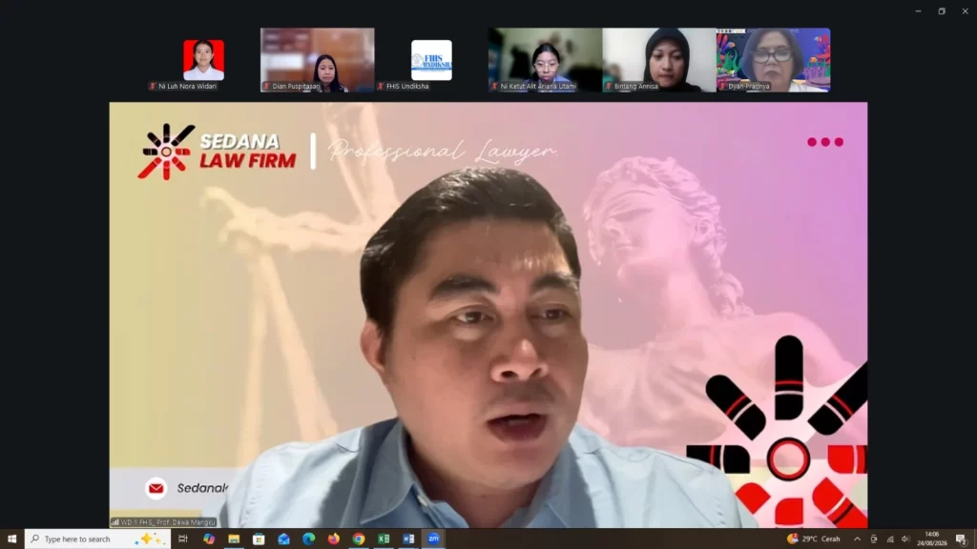Click the muted mic icon beside Dian Puspitasari
Image resolution: width=977 pixels, height=549 pixels.
[x=267, y=87]
